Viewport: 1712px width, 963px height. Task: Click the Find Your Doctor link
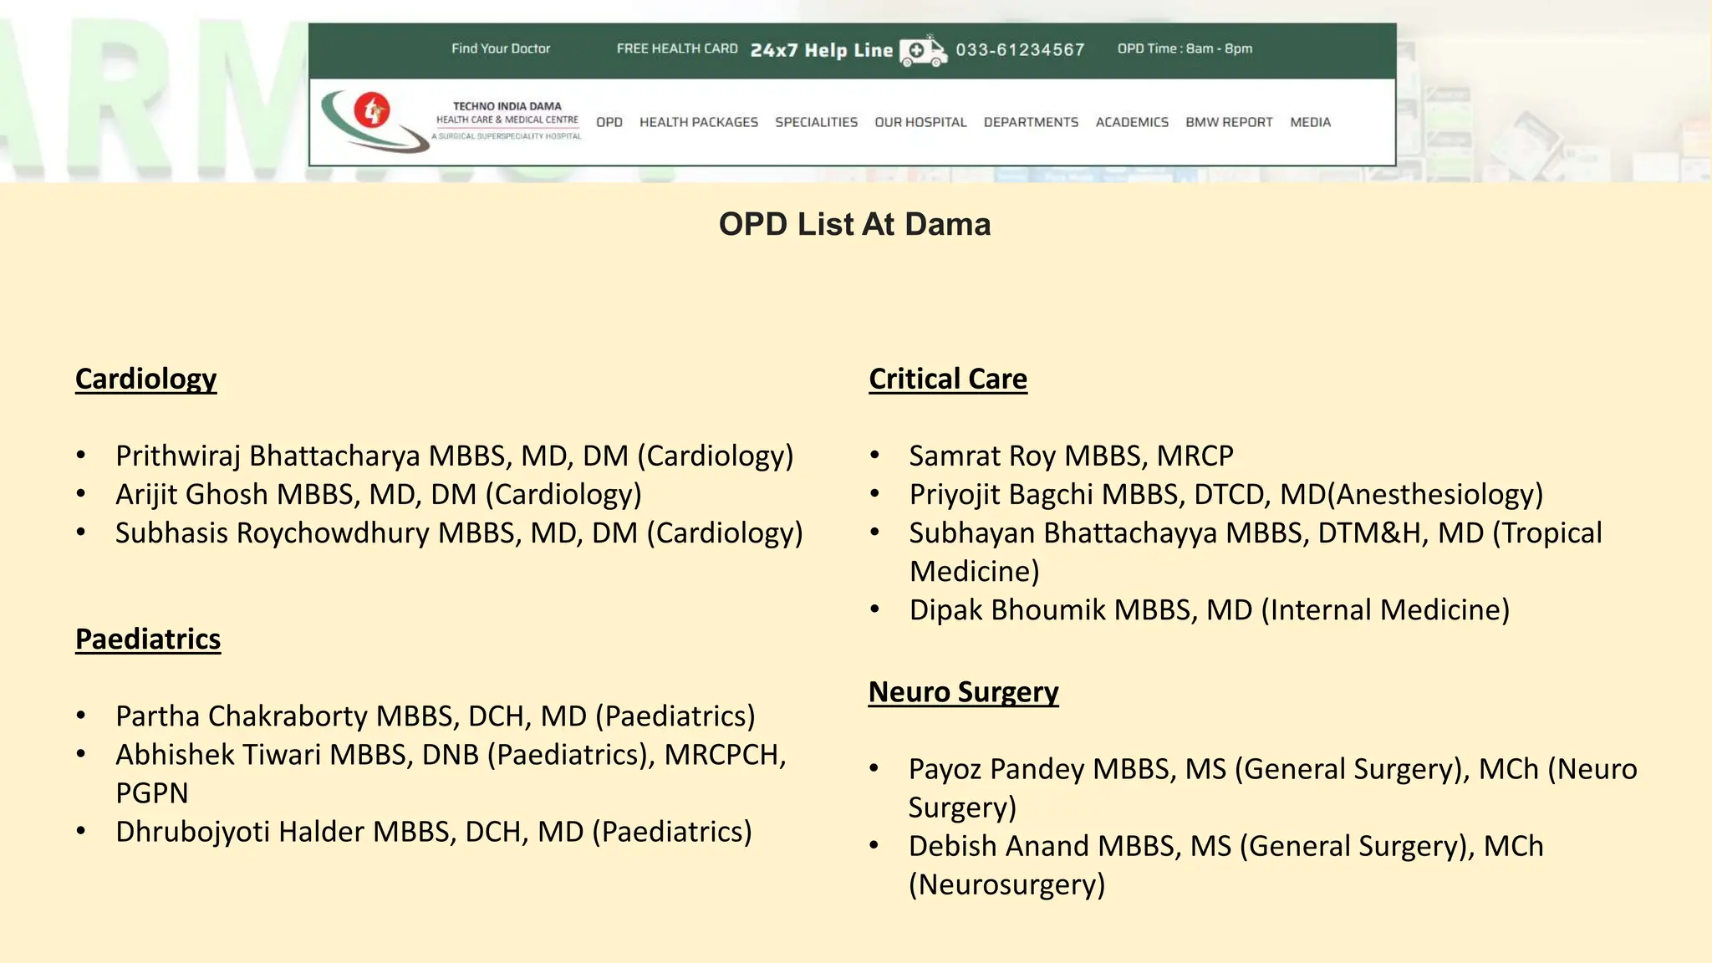click(501, 48)
